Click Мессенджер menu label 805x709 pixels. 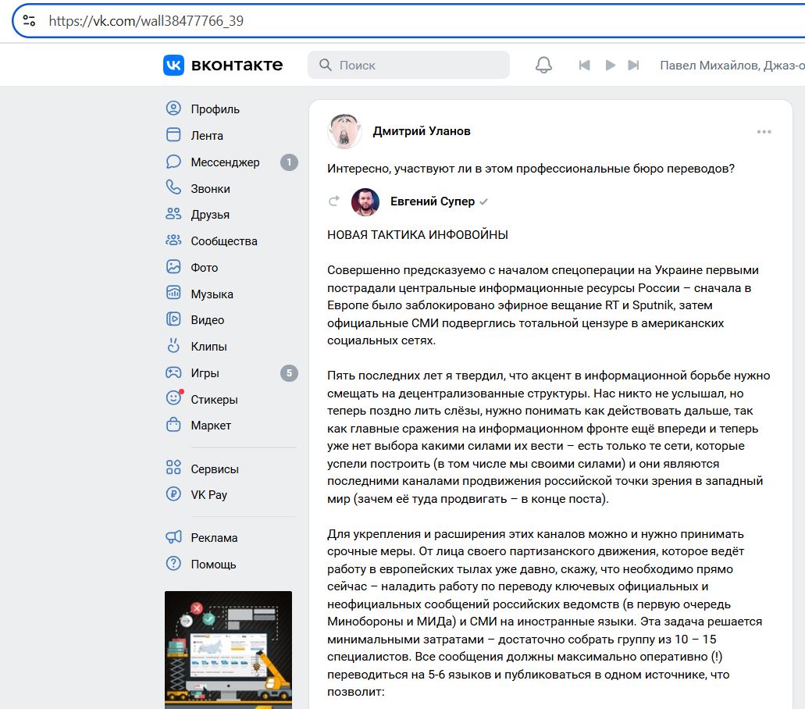[x=225, y=162]
